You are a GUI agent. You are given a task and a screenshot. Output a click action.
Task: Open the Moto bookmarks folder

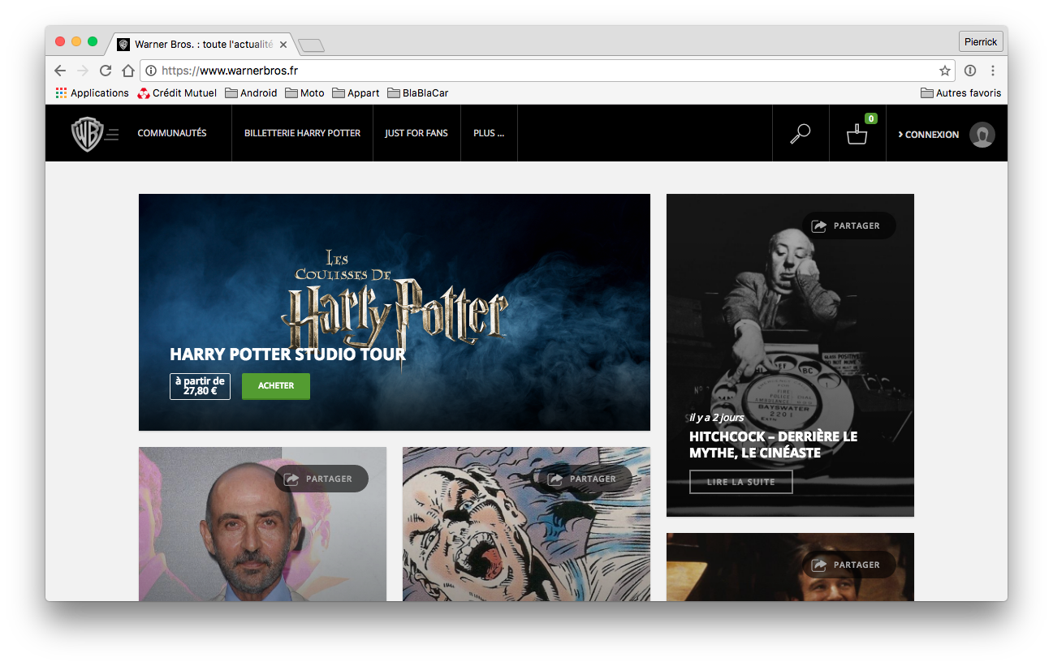coord(304,93)
